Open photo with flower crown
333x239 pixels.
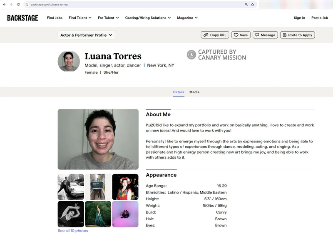[x=125, y=187]
